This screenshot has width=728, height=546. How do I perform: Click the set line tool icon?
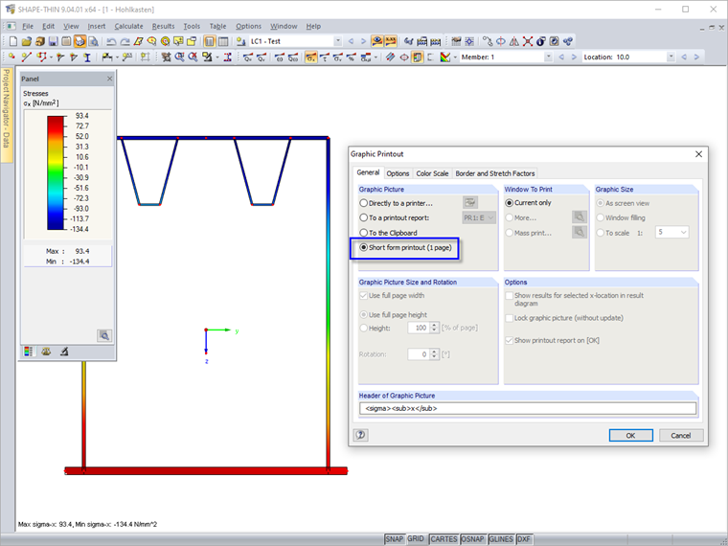(27, 57)
